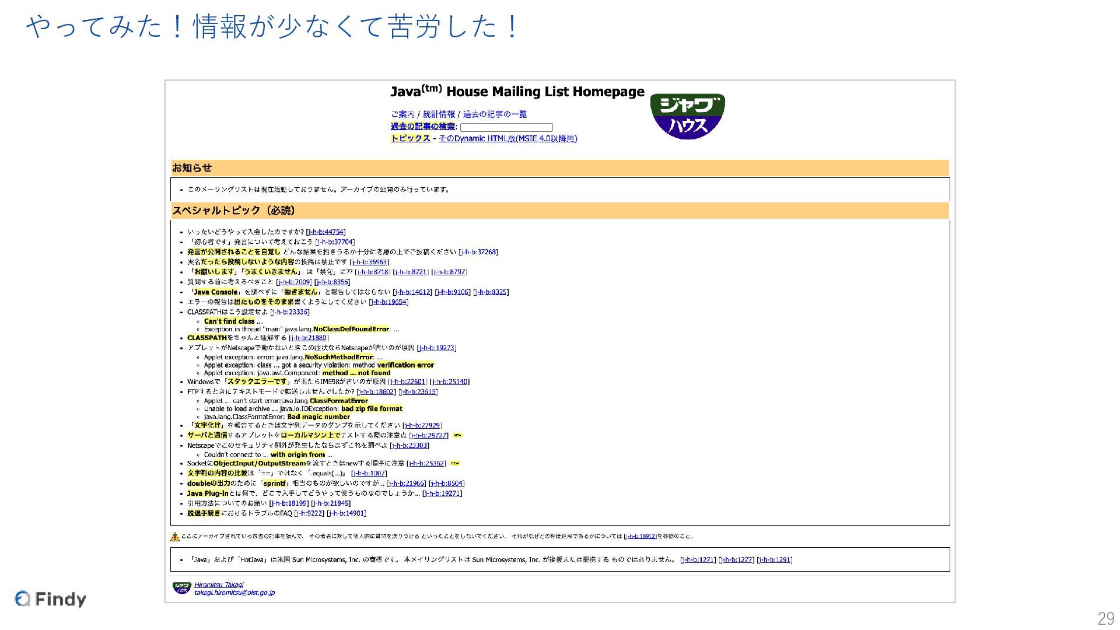Viewport: 1120px width, 630px height.
Task: Open the 統計情報 link
Action: pos(439,114)
